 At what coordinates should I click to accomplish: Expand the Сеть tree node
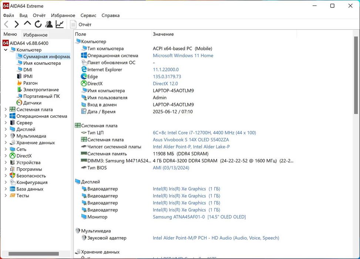6,149
